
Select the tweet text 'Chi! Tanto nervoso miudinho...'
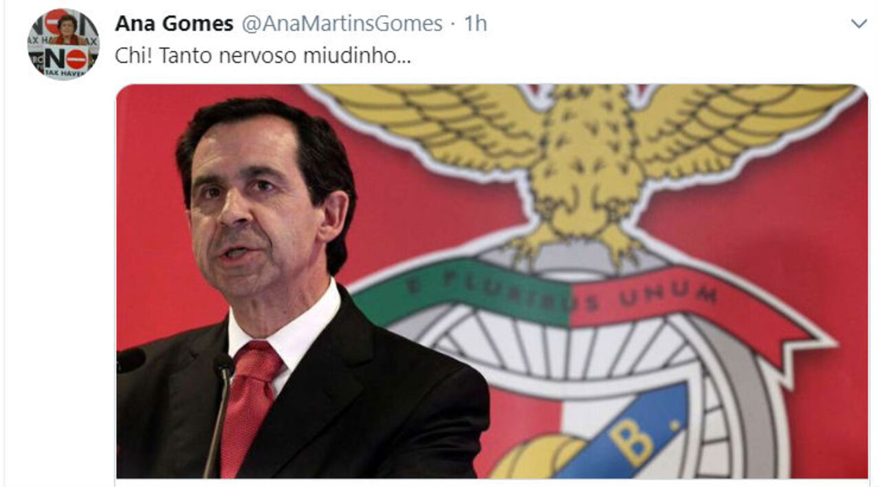pyautogui.click(x=263, y=56)
